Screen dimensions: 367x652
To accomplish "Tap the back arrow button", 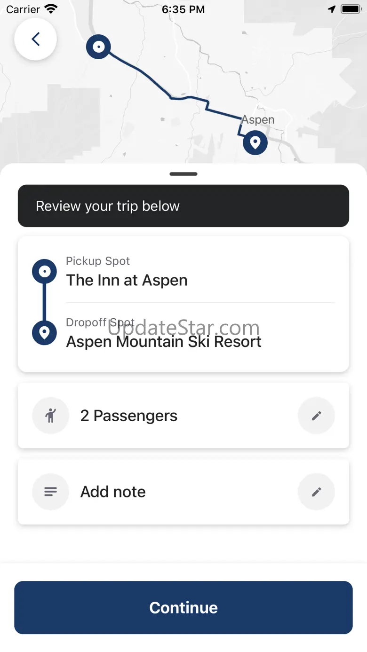I will coord(36,39).
